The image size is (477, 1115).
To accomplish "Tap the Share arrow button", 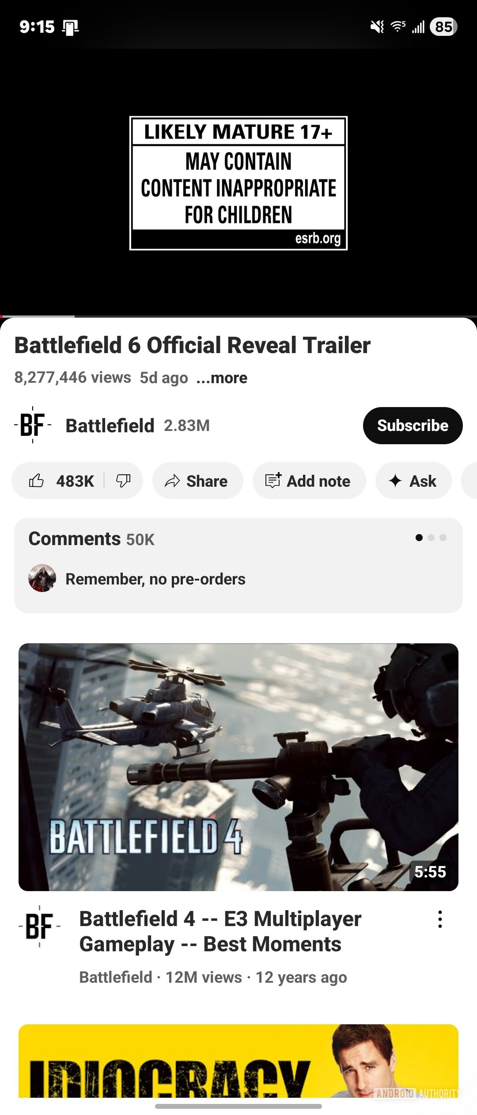I will [197, 481].
